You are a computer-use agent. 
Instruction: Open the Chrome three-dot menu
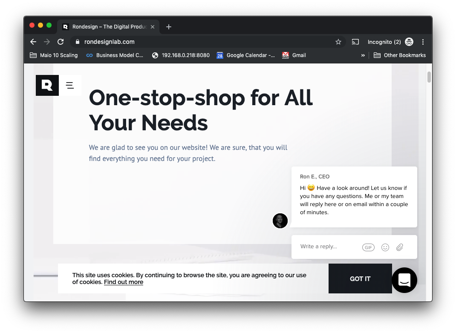pos(423,42)
